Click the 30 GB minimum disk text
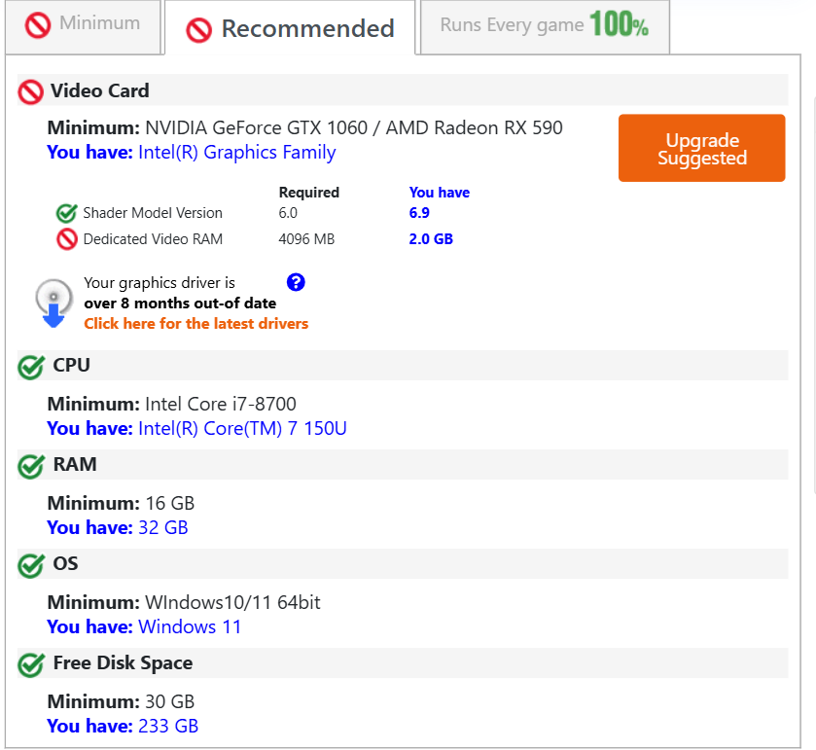Viewport: 816px width, 750px height. tap(169, 702)
